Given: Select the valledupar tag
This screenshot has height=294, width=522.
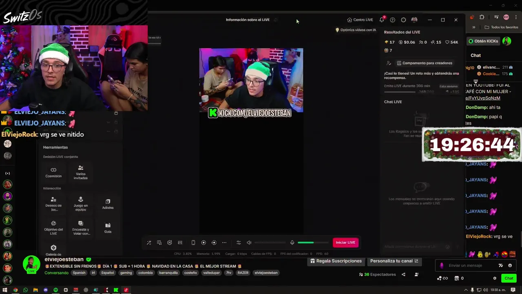Looking at the screenshot, I should pyautogui.click(x=211, y=273).
